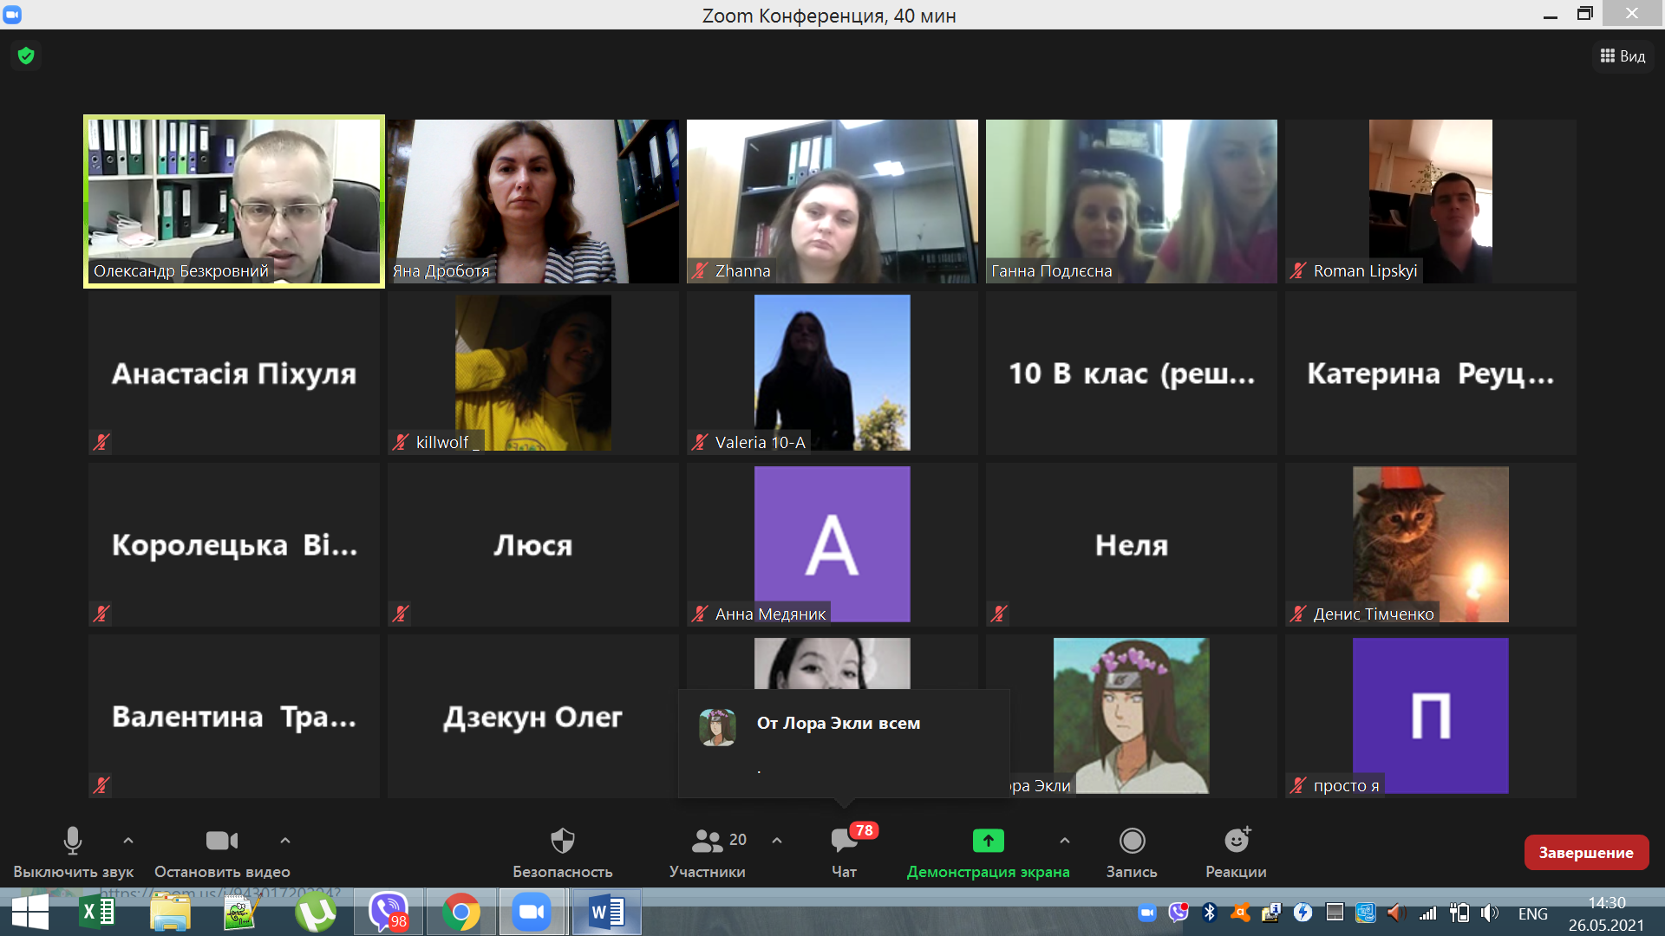Open the Вид view layout menu
This screenshot has height=936, width=1665.
pos(1623,56)
